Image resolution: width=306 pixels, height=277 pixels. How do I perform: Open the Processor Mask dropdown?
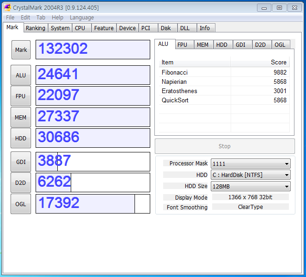coord(251,164)
